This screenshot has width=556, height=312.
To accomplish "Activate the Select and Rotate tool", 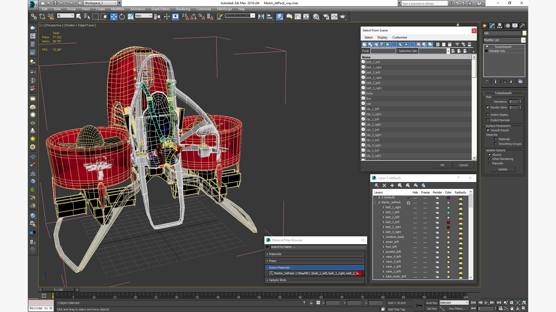I will (x=122, y=17).
